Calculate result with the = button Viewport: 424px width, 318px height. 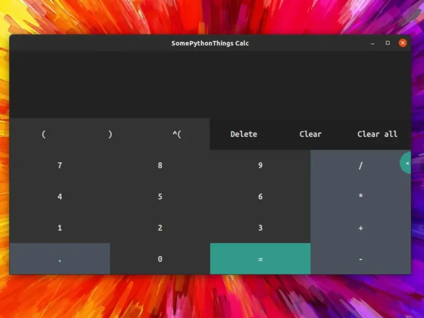tap(260, 259)
